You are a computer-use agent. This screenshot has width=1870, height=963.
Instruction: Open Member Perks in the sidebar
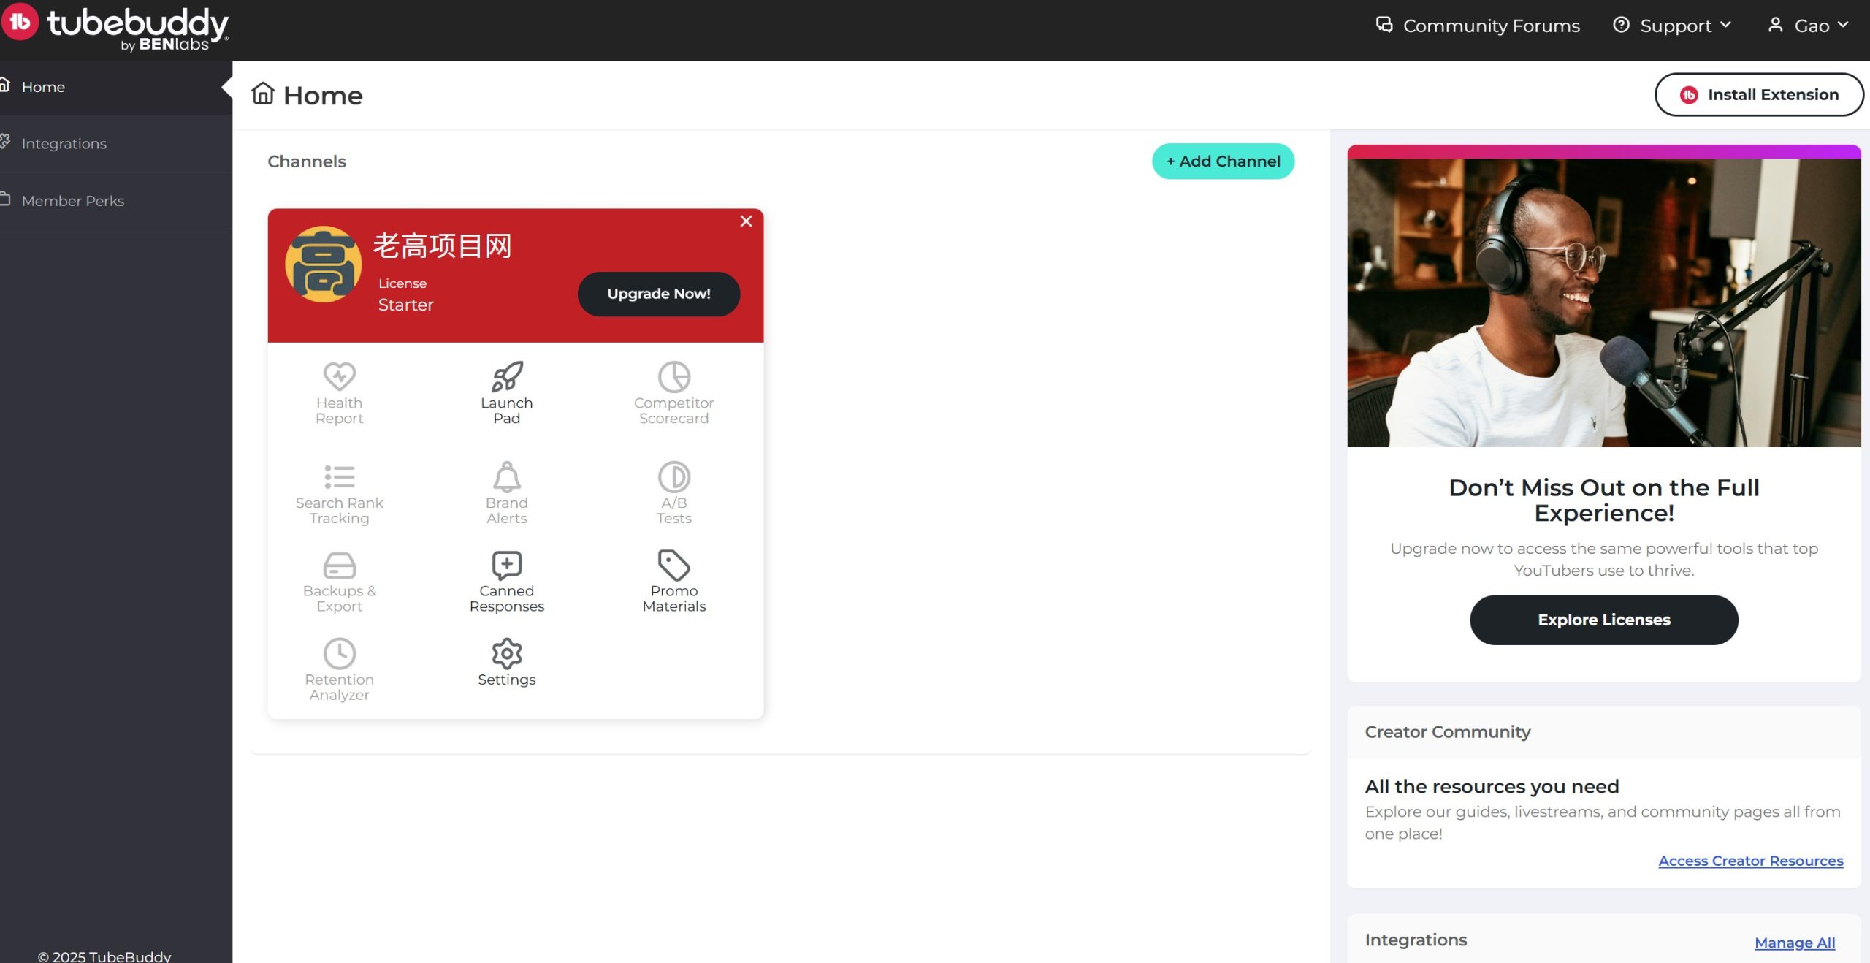pos(116,201)
